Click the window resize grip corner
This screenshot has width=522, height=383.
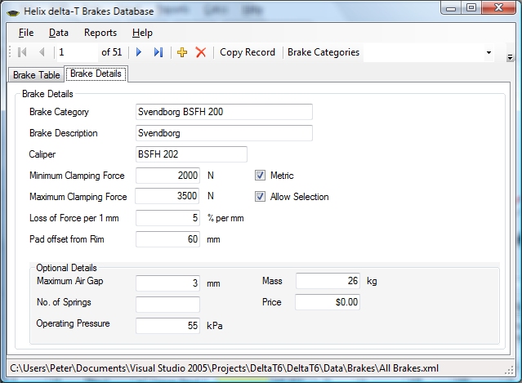pyautogui.click(x=509, y=371)
